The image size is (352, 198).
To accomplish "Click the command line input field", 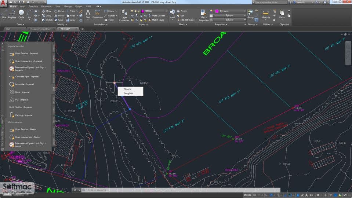I will click(x=181, y=190).
